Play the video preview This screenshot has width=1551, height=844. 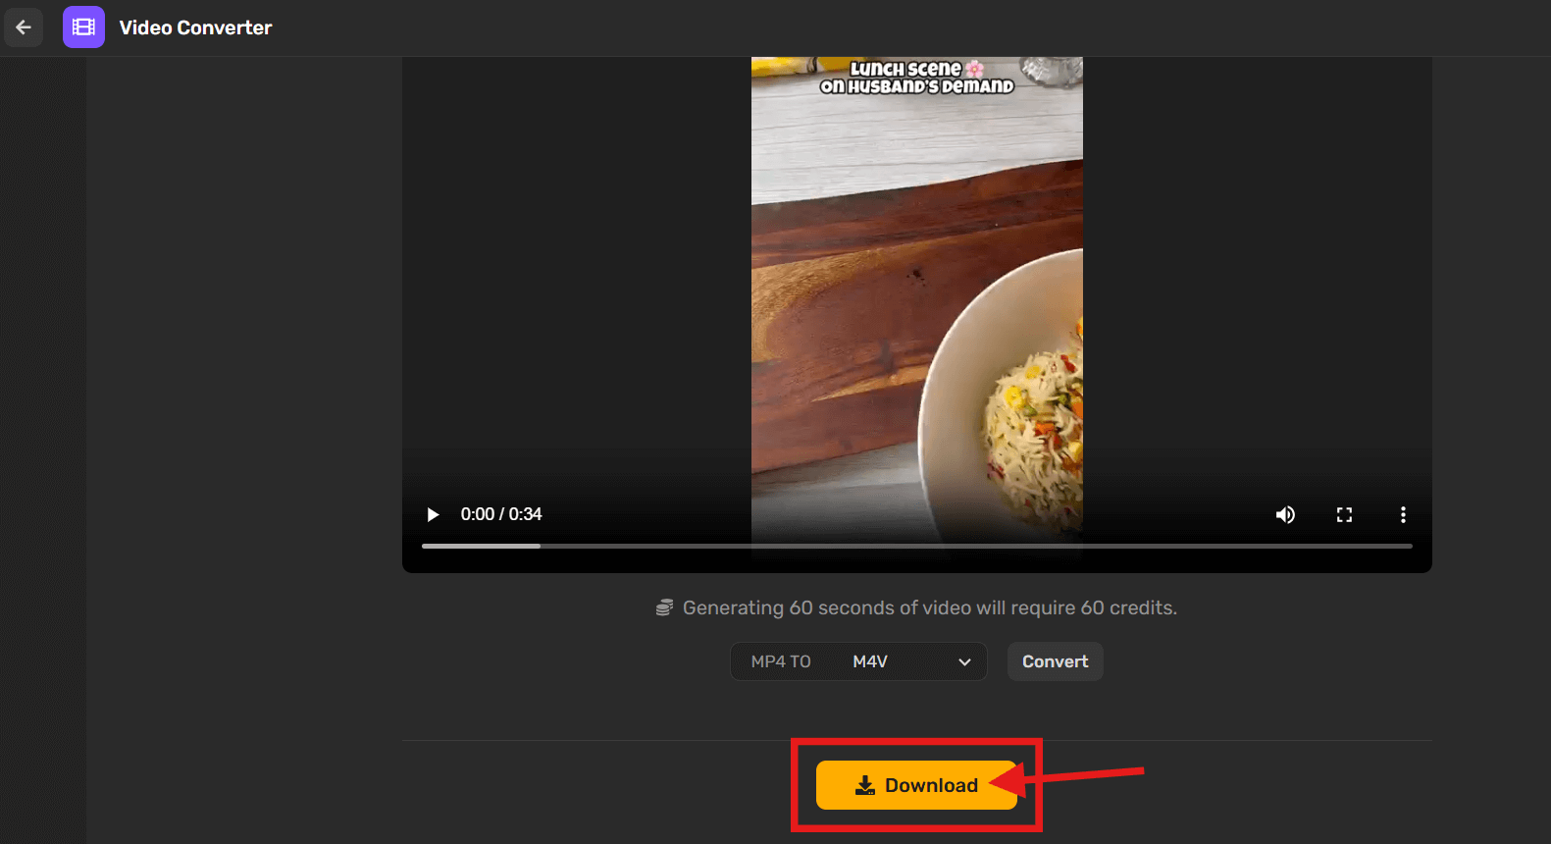click(433, 514)
